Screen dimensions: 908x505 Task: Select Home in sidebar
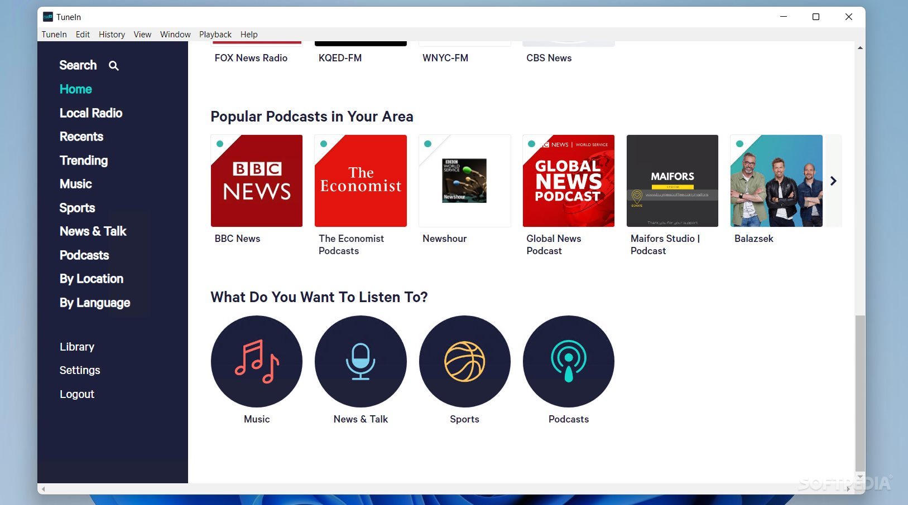[76, 89]
